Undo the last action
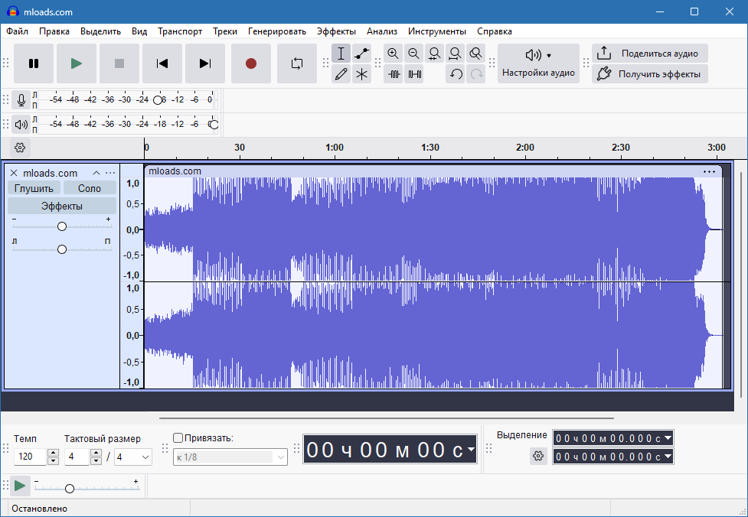This screenshot has height=517, width=748. (x=455, y=74)
